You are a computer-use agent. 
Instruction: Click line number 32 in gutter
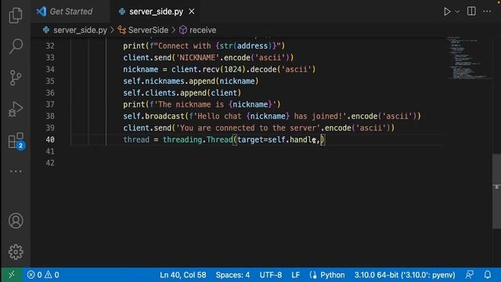pos(50,46)
